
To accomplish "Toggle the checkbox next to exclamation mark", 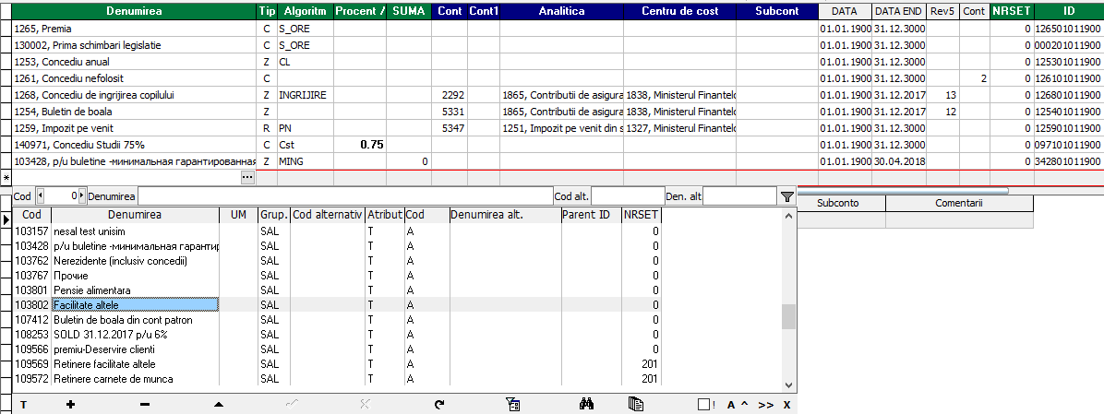I will 703,404.
